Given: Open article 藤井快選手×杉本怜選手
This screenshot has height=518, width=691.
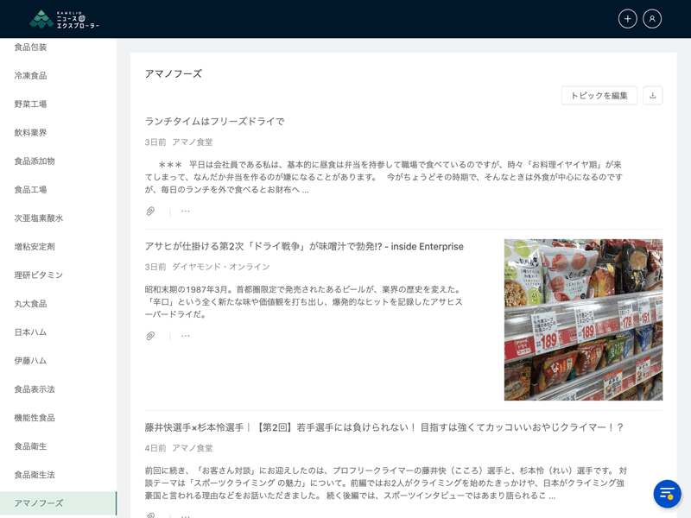Looking at the screenshot, I should pyautogui.click(x=384, y=427).
